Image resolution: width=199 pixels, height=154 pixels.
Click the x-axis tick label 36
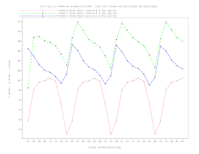pos(94,141)
